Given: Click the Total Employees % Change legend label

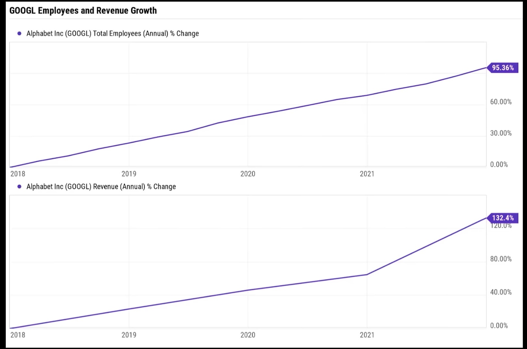Looking at the screenshot, I should (113, 33).
